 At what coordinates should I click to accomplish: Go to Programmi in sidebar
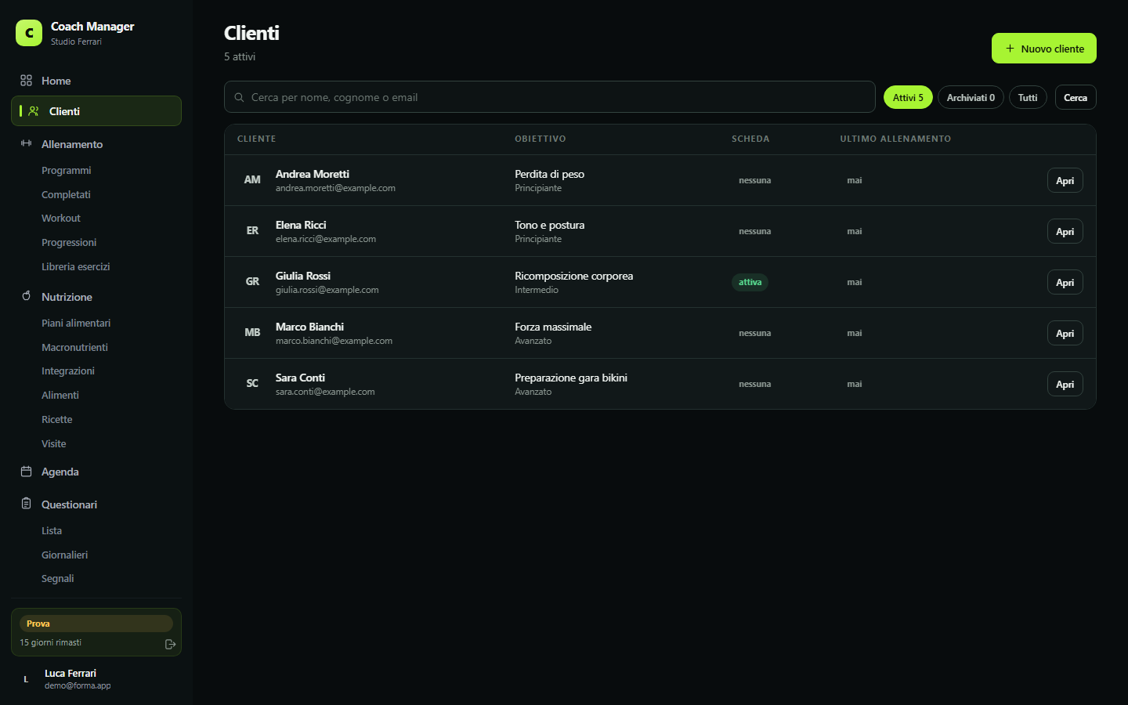[67, 170]
